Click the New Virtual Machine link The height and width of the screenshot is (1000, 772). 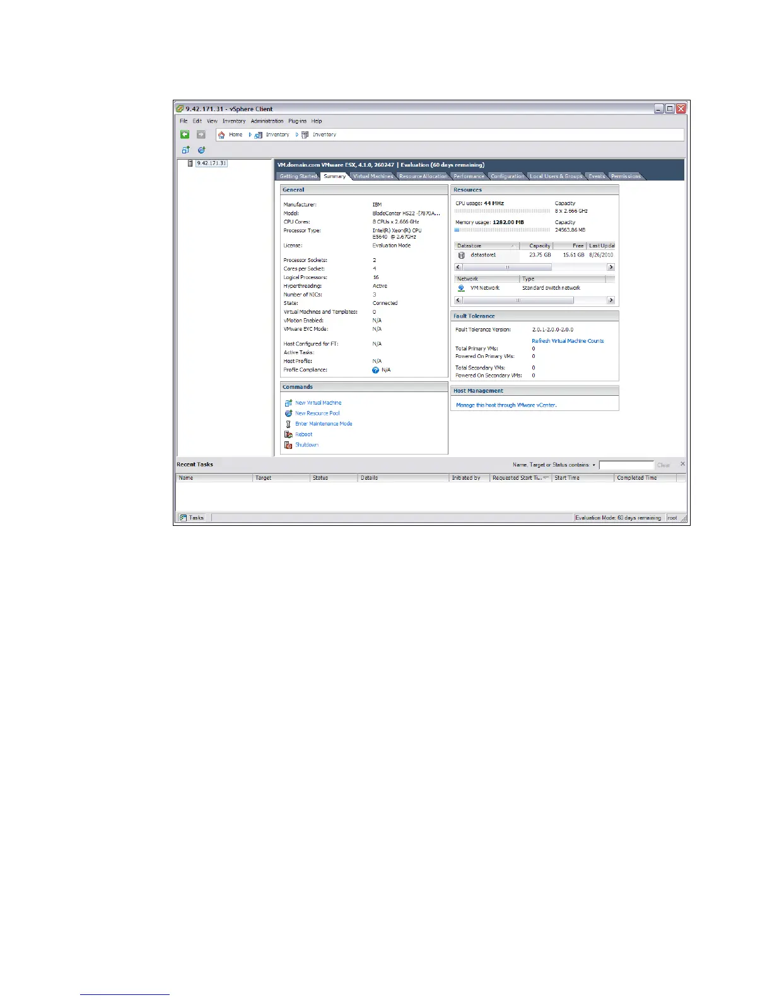point(319,403)
